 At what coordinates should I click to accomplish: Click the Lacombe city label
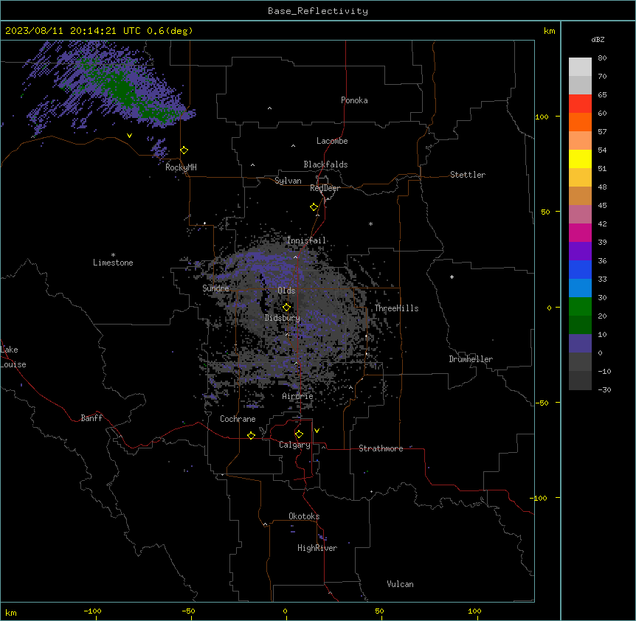coord(332,141)
